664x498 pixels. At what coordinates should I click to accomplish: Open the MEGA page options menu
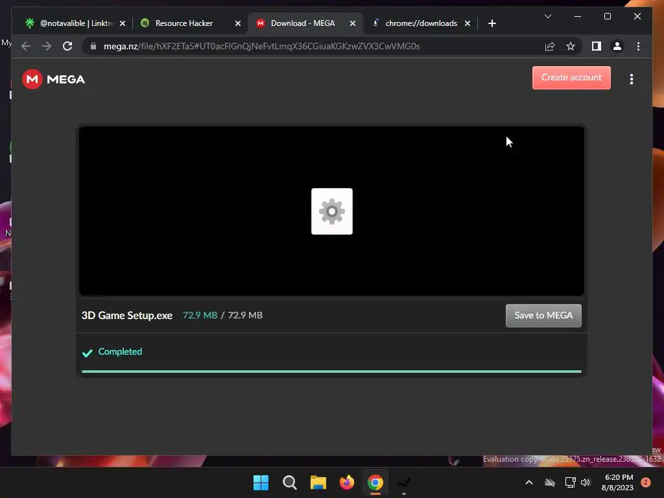coord(632,79)
